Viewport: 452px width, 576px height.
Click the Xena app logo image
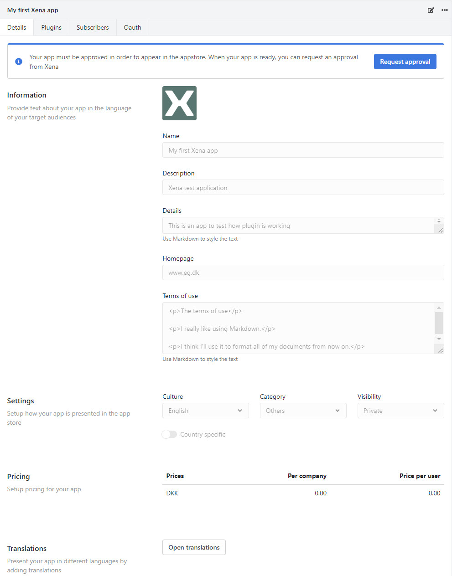[x=179, y=103]
